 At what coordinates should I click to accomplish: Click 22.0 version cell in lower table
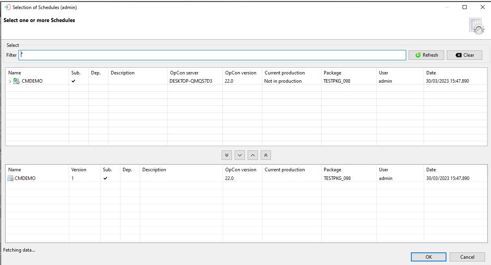click(229, 178)
